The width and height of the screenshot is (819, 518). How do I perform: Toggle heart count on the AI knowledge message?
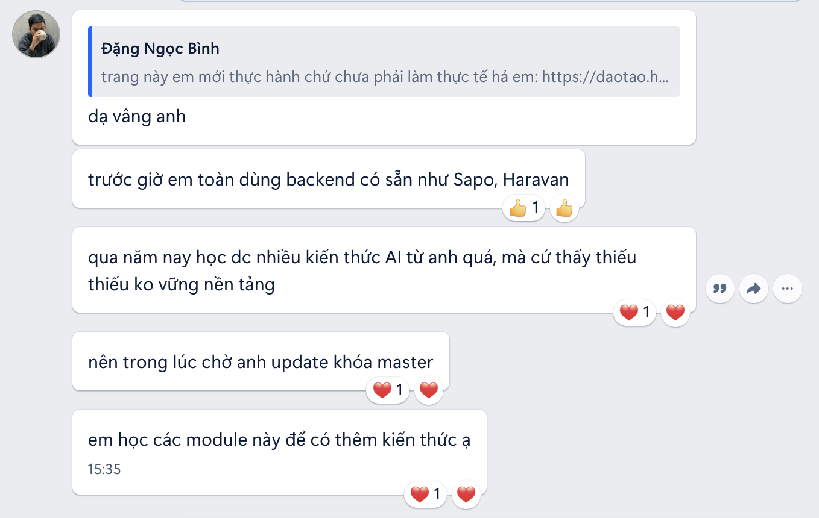[x=635, y=313]
